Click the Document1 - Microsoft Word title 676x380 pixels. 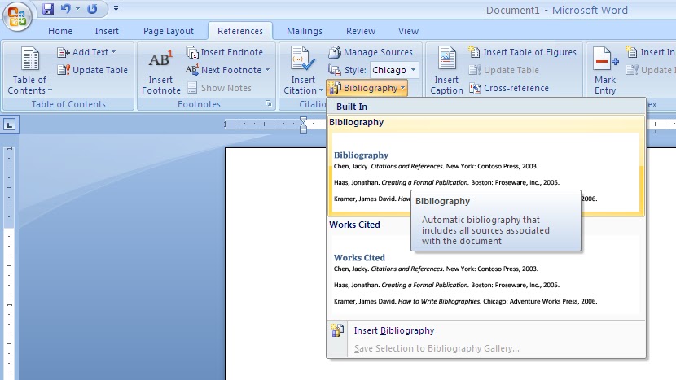556,11
